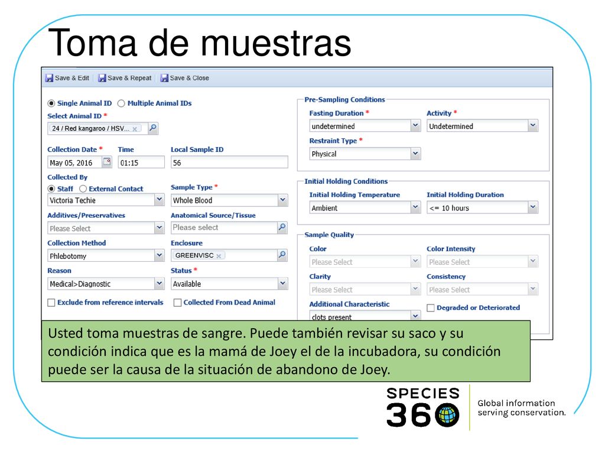Screen dimensions: 605x454
Task: Click the Sample Quality heading
Action: pos(329,235)
